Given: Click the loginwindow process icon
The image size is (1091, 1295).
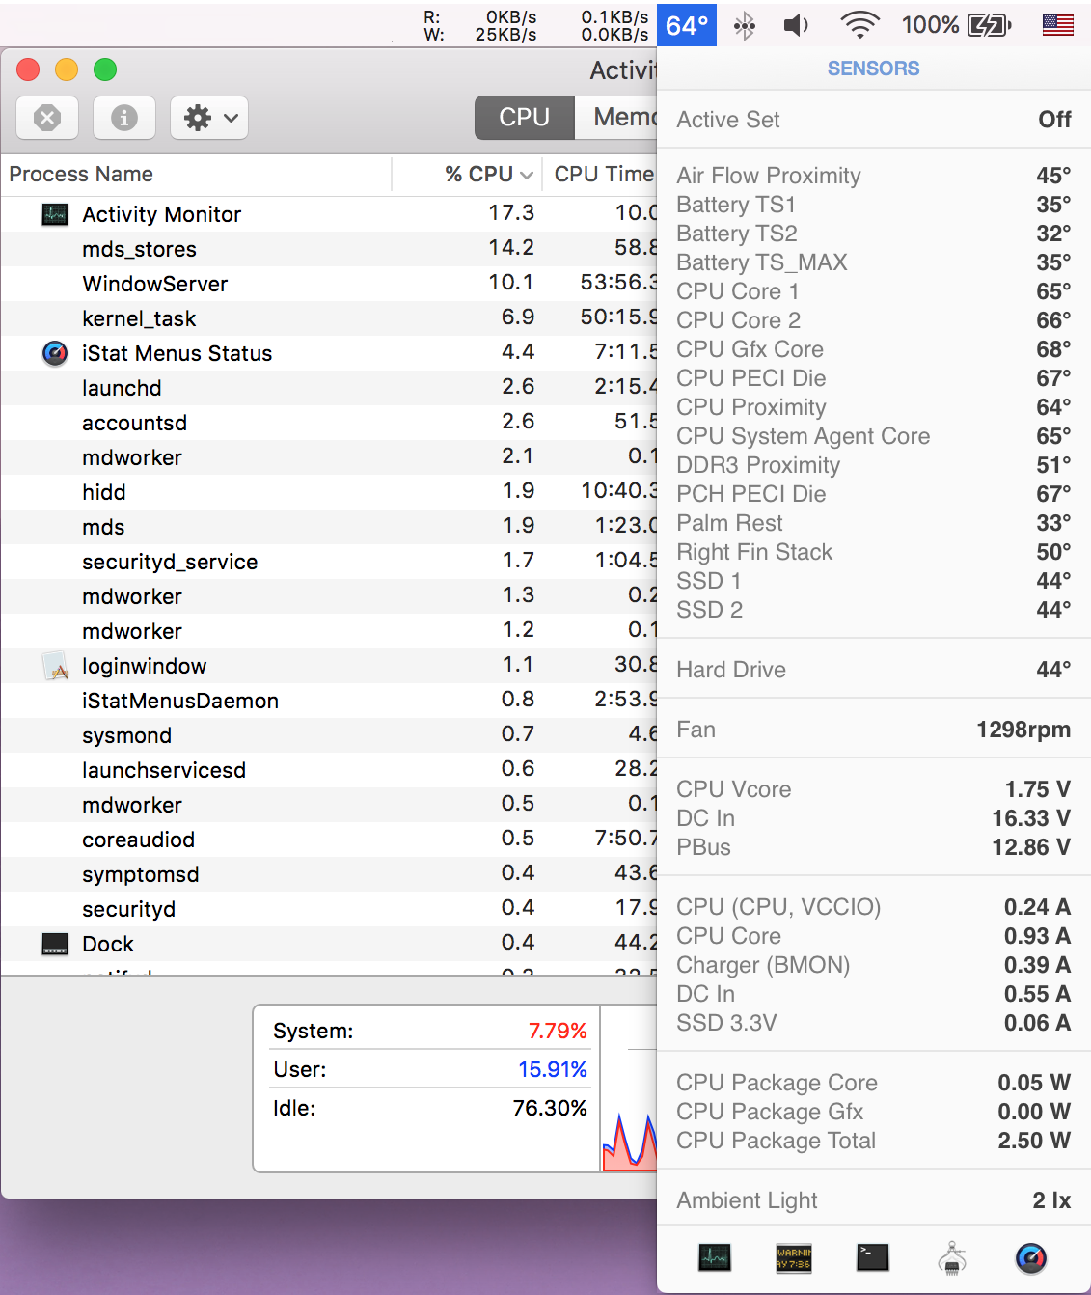Looking at the screenshot, I should 55,666.
